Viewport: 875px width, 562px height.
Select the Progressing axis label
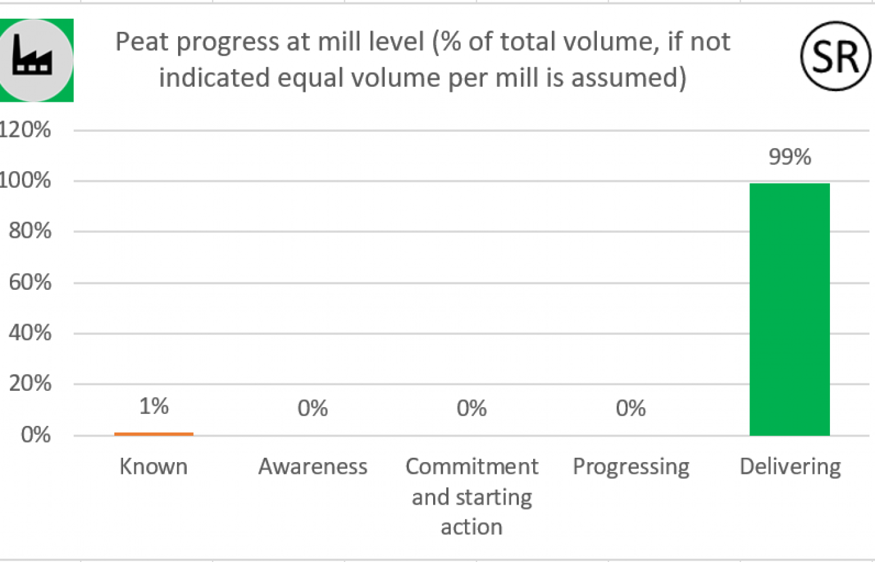click(631, 468)
